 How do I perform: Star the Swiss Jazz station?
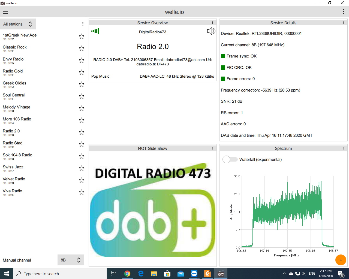tap(81, 168)
